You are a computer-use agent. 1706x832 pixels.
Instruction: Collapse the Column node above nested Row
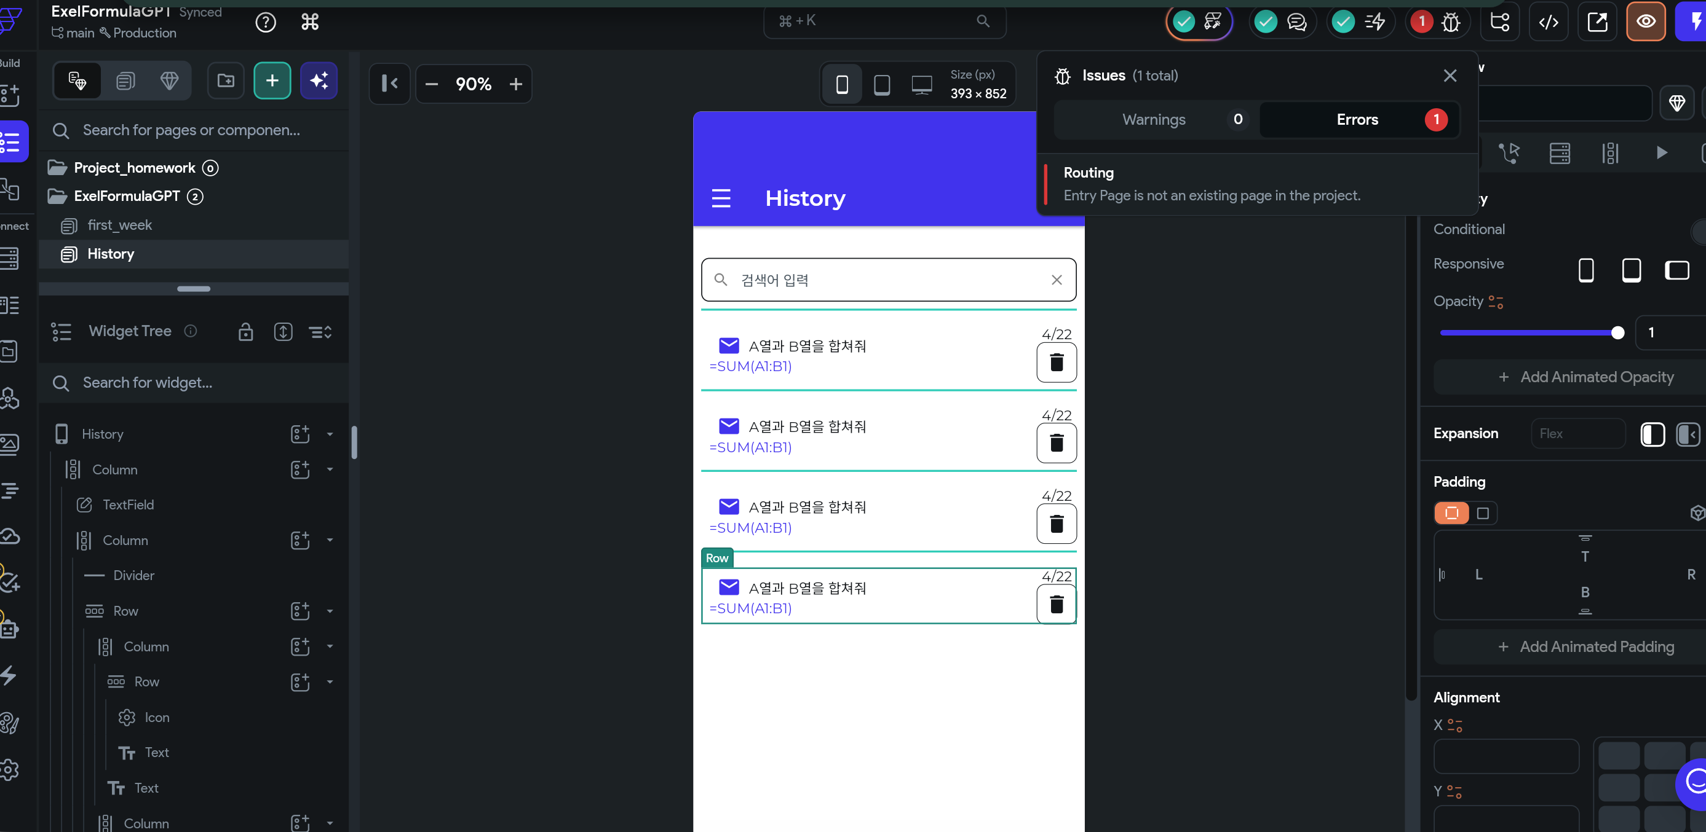tap(330, 646)
